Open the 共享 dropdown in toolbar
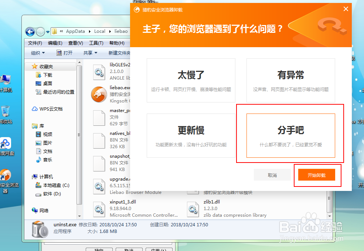 click(90, 53)
